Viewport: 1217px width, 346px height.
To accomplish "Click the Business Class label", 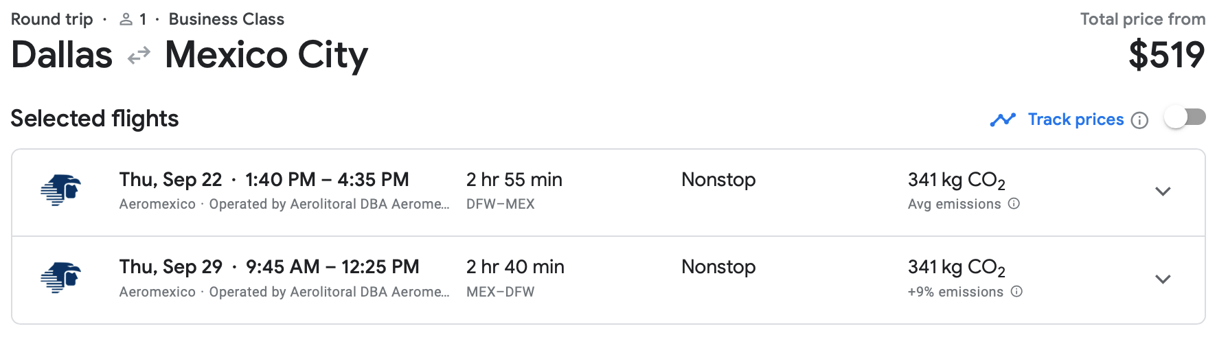I will click(227, 19).
